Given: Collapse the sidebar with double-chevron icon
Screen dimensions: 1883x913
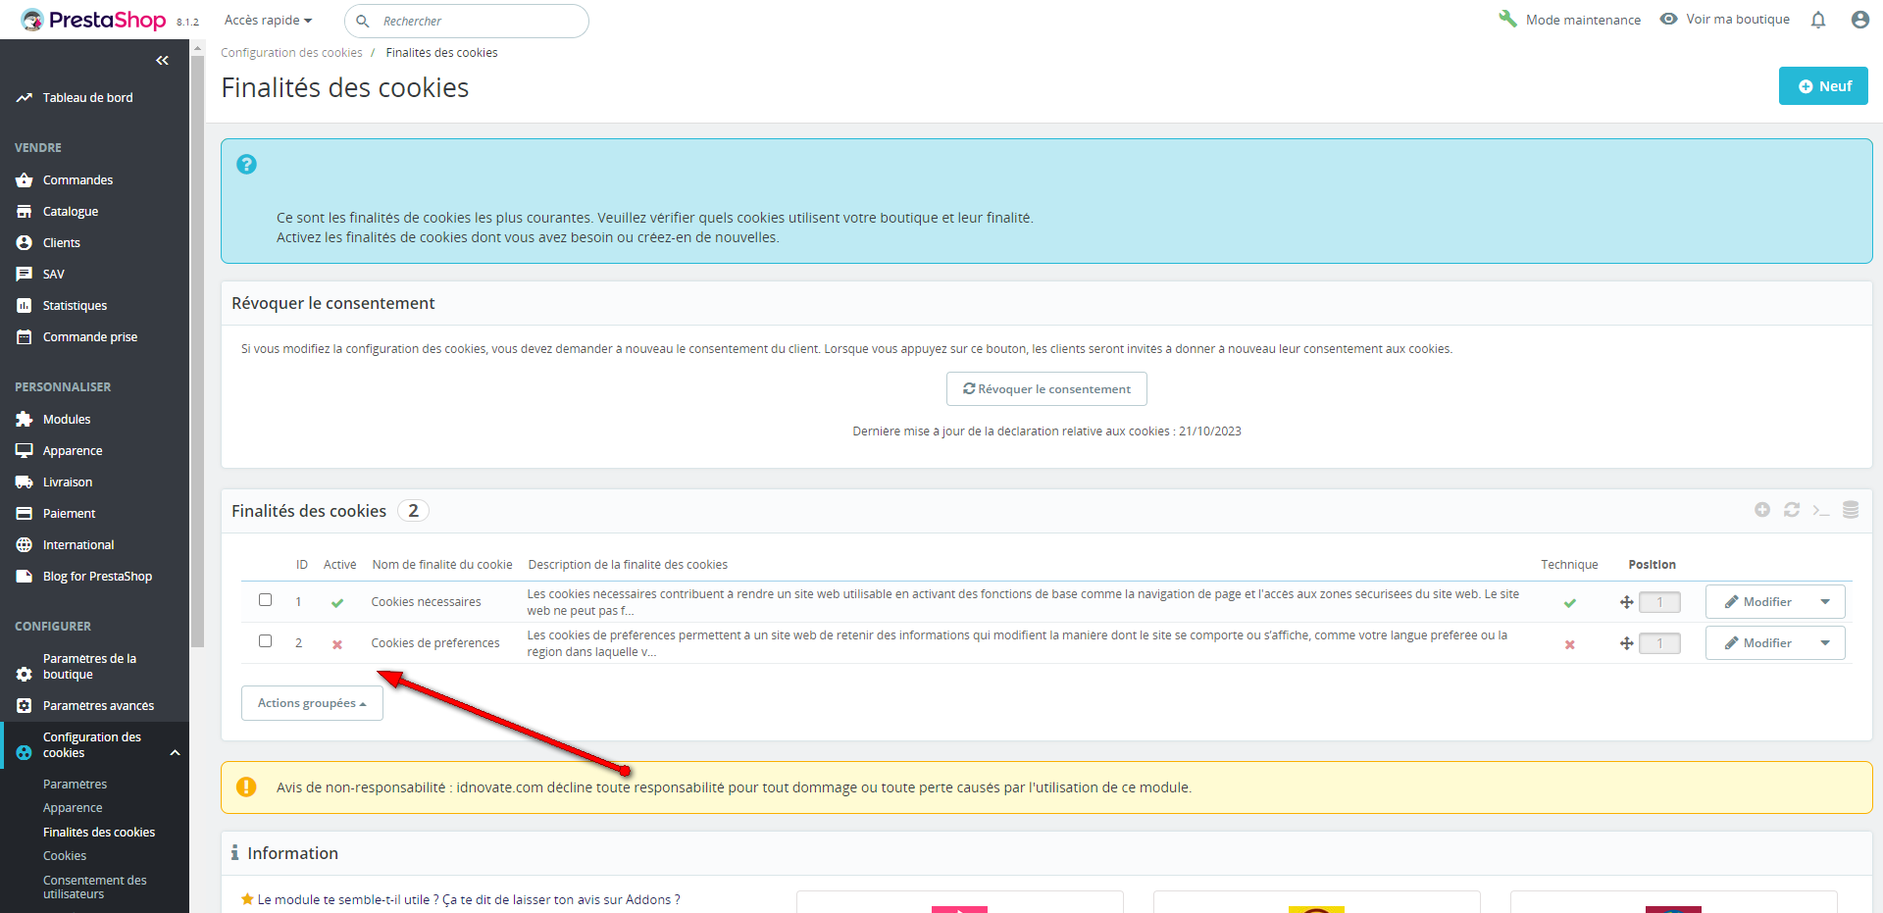Looking at the screenshot, I should click(x=162, y=61).
